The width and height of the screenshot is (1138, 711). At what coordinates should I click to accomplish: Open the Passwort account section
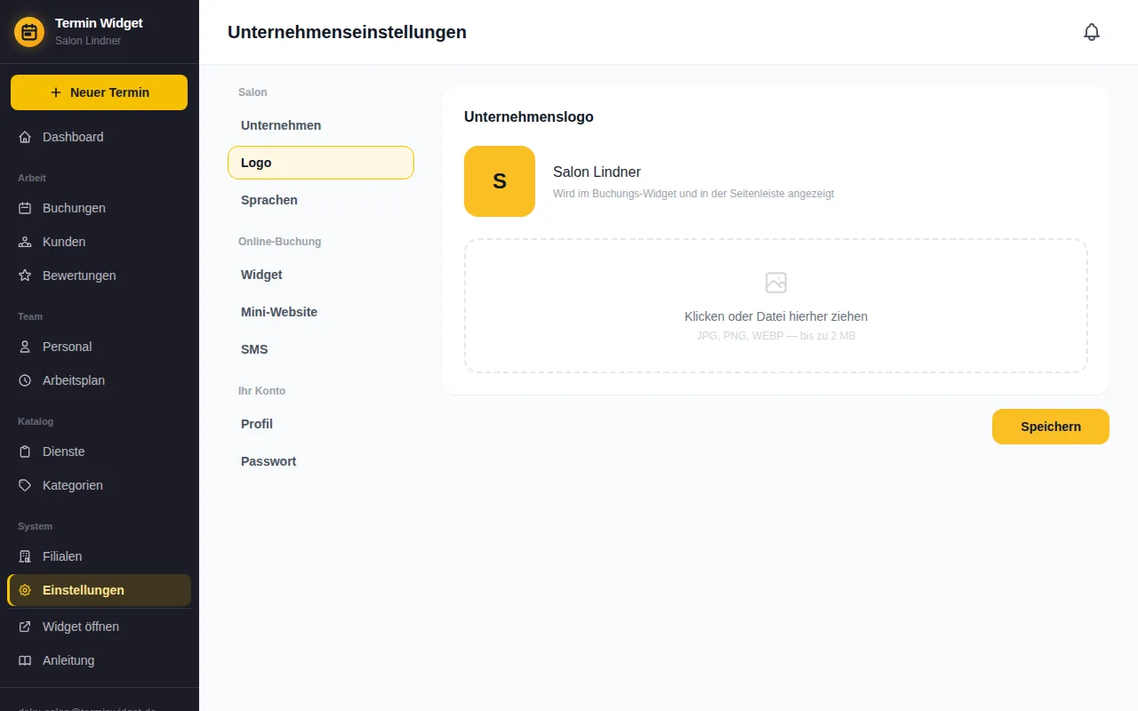tap(321, 461)
